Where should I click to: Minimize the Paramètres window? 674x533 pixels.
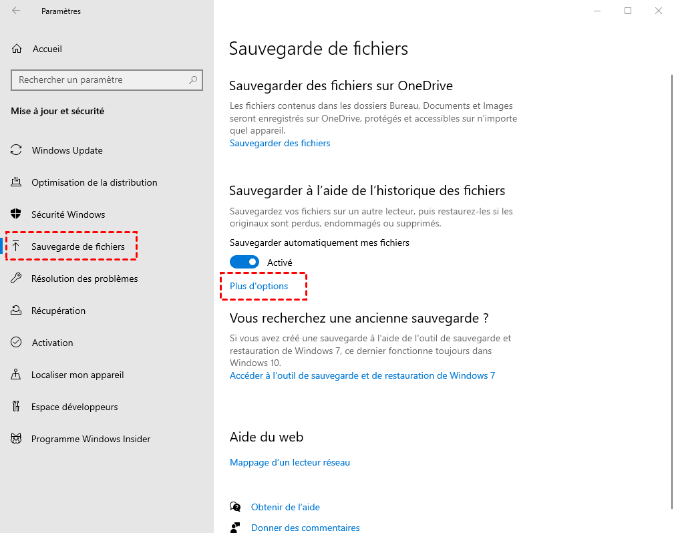[x=597, y=11]
